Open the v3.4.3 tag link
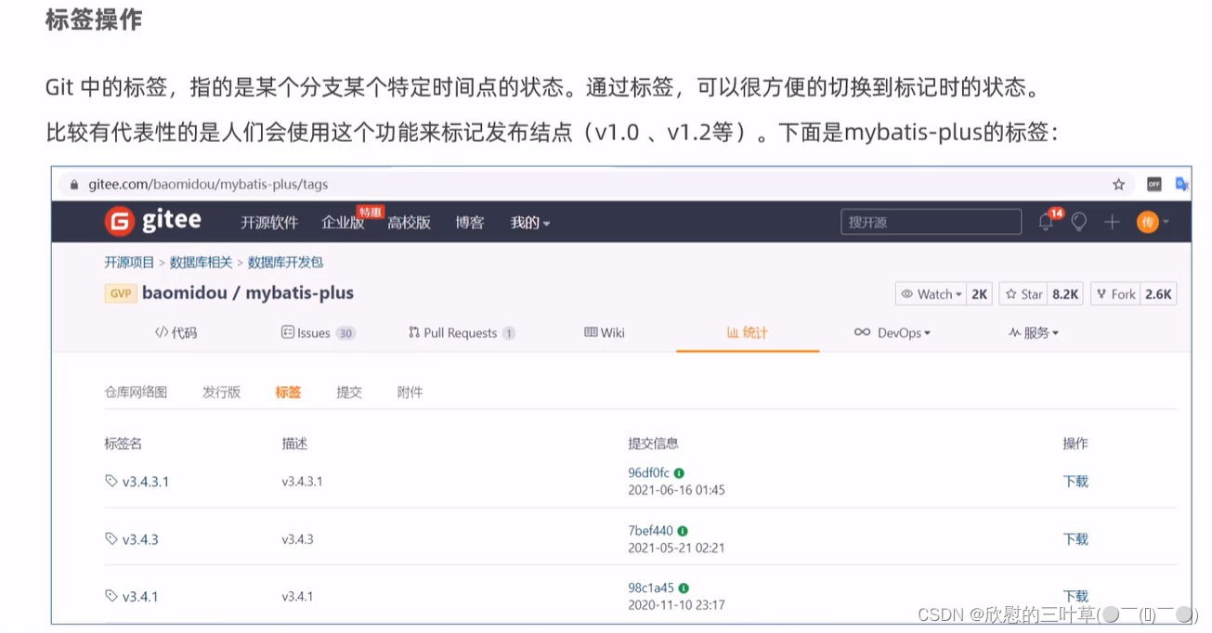 pos(140,539)
